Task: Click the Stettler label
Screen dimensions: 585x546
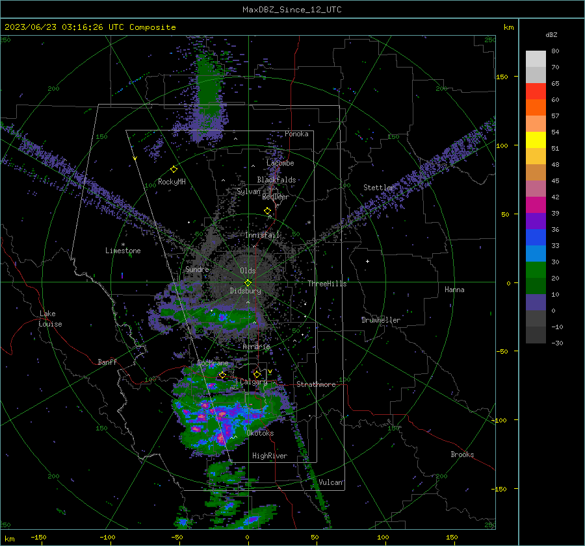Action: coord(379,188)
